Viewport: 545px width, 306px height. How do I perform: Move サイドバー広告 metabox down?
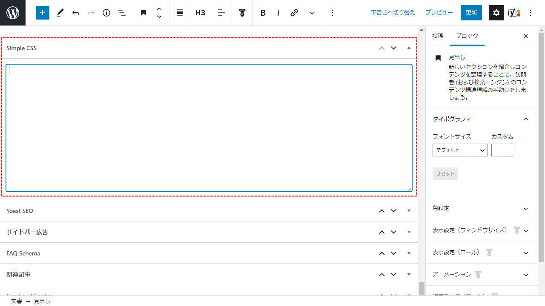point(393,232)
